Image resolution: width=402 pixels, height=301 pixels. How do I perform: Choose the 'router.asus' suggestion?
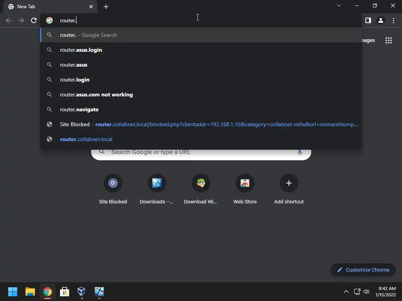click(201, 65)
